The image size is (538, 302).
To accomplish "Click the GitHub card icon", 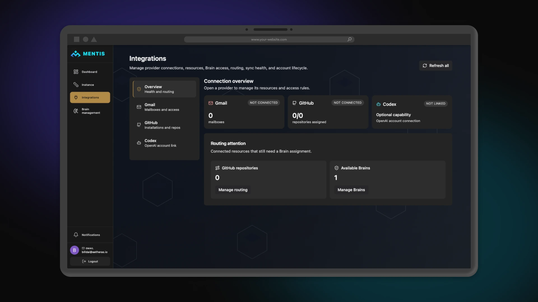I will pos(294,103).
